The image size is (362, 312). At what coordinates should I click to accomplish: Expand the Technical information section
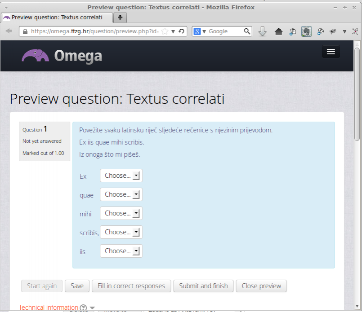49,308
